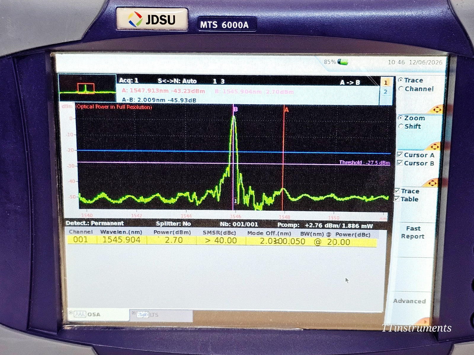Click the Mode Off.(nm) column header
474x355 pixels.
pos(269,233)
